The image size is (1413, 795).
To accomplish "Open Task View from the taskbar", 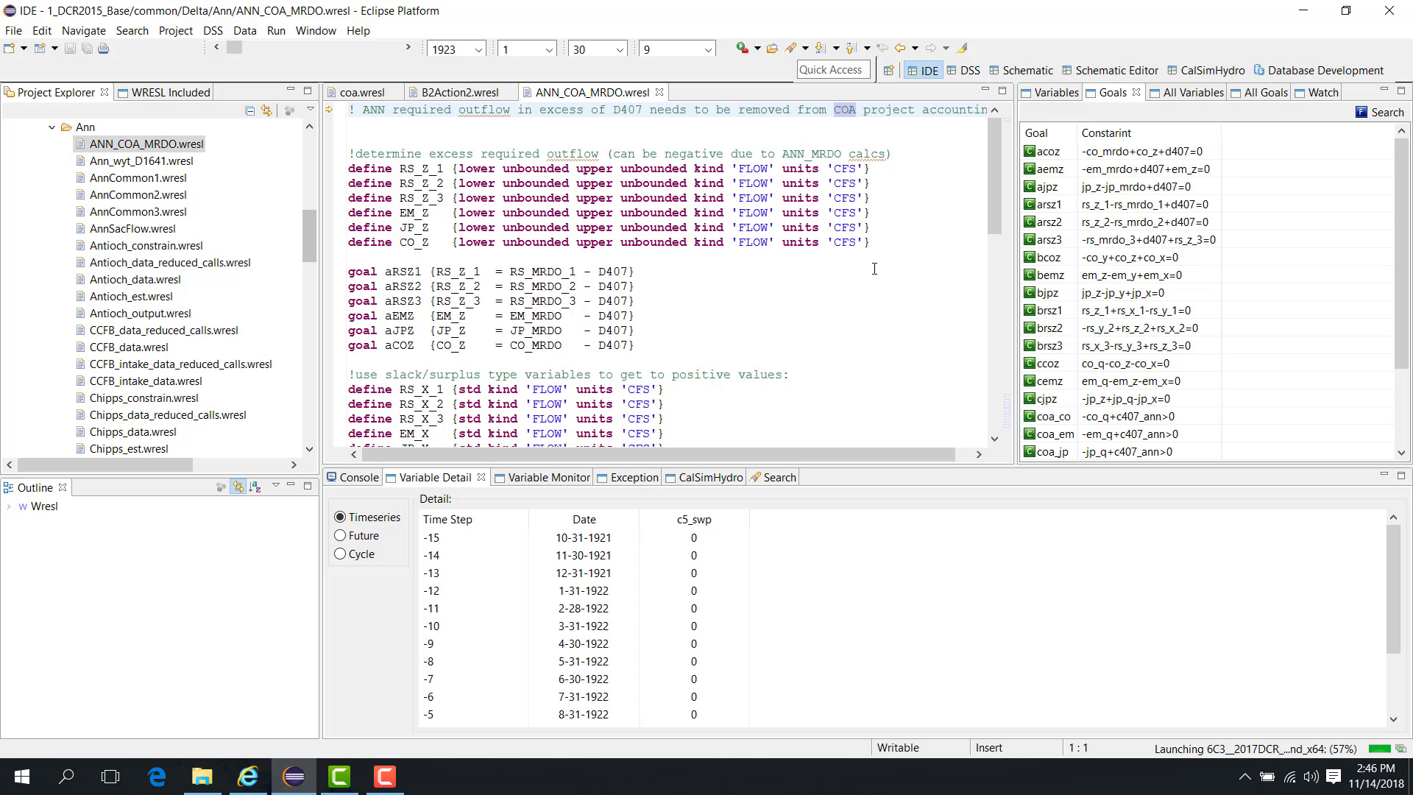I will tap(110, 777).
